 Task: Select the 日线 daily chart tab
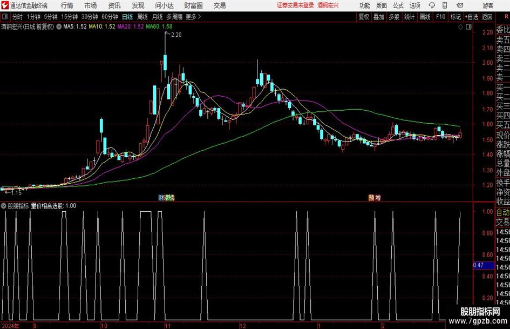[127, 17]
